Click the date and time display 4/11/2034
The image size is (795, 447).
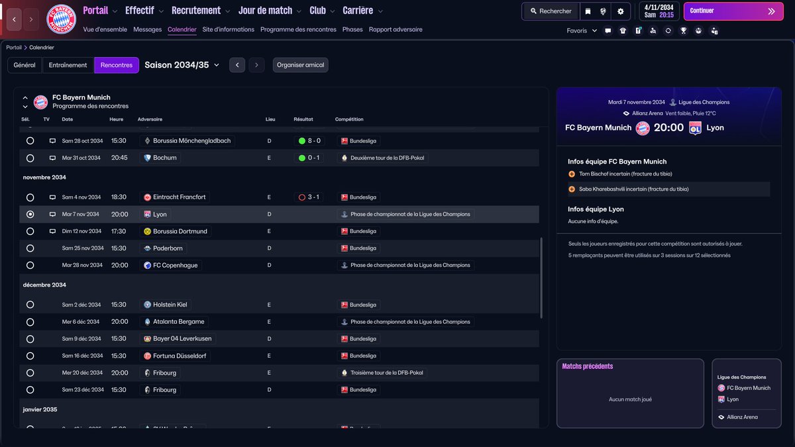(x=659, y=11)
